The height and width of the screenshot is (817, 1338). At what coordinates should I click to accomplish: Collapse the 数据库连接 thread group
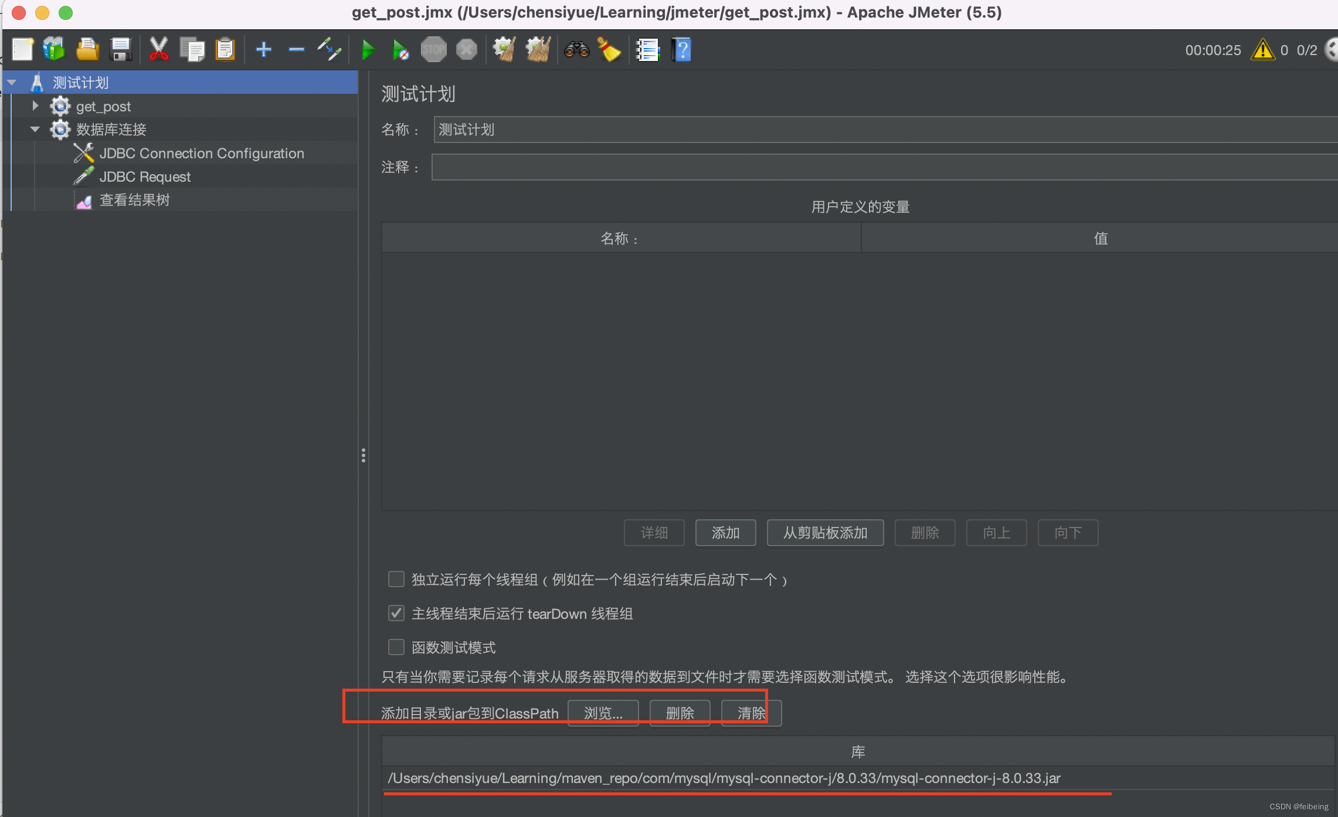click(x=35, y=130)
